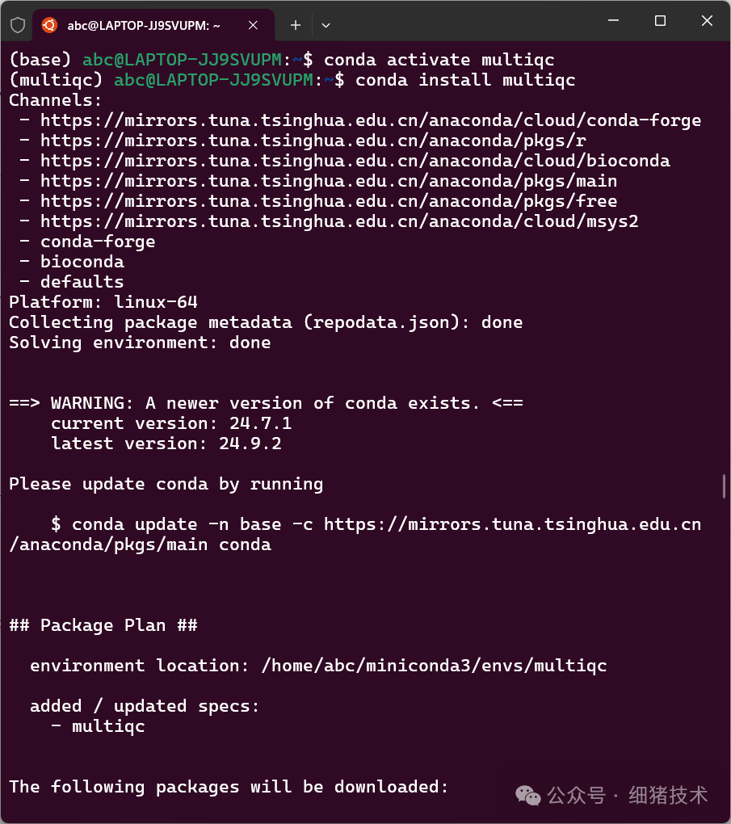Select the abc@LAPTOP-JJ9SVUPM:~ tab
The width and height of the screenshot is (731, 824).
tap(145, 25)
